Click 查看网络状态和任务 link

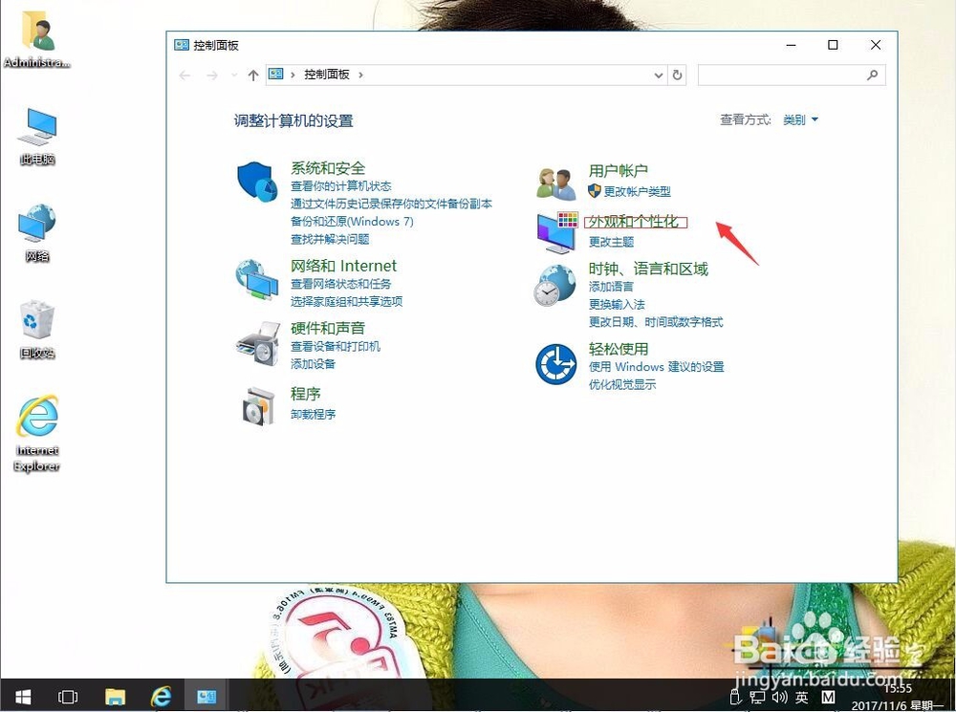(341, 284)
